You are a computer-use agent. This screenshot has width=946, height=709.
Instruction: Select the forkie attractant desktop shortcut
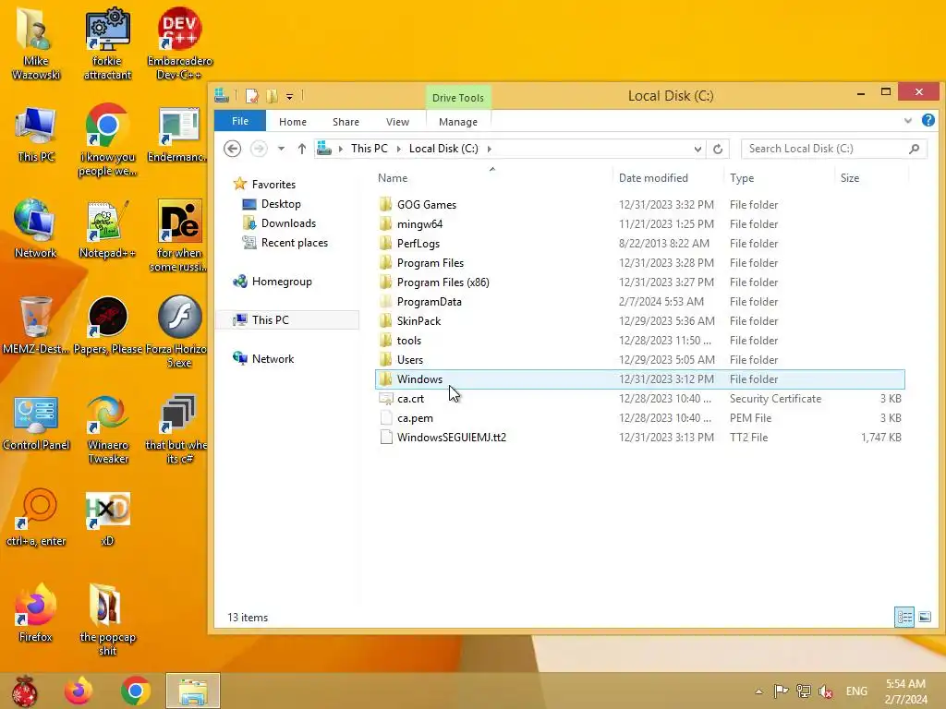(107, 43)
